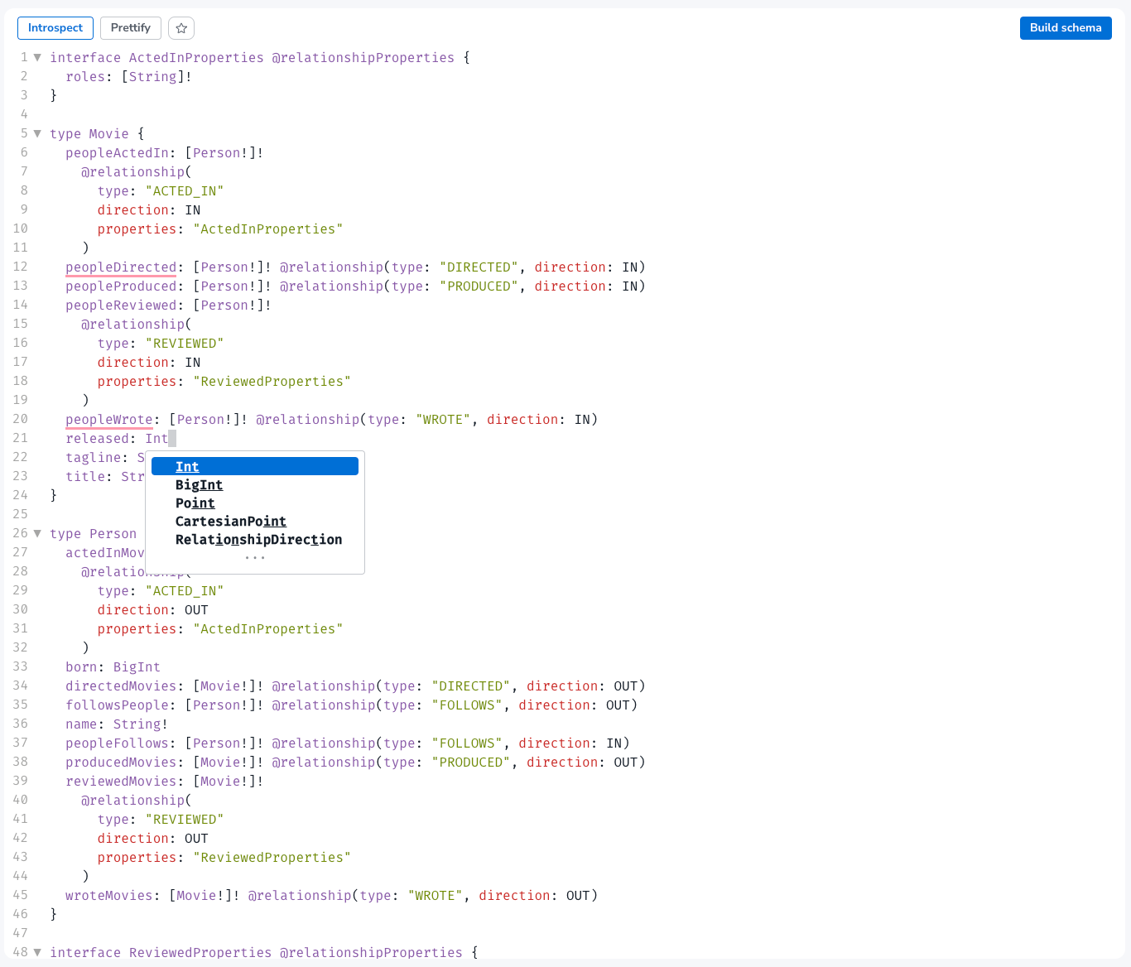Click line number 12 in gutter

click(x=20, y=267)
